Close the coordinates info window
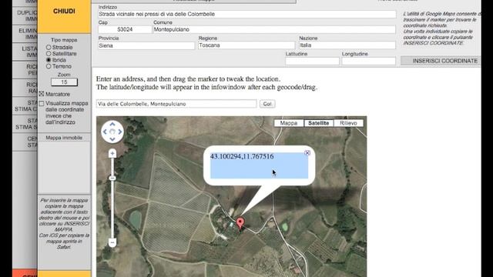493x277 pixels. 307,152
